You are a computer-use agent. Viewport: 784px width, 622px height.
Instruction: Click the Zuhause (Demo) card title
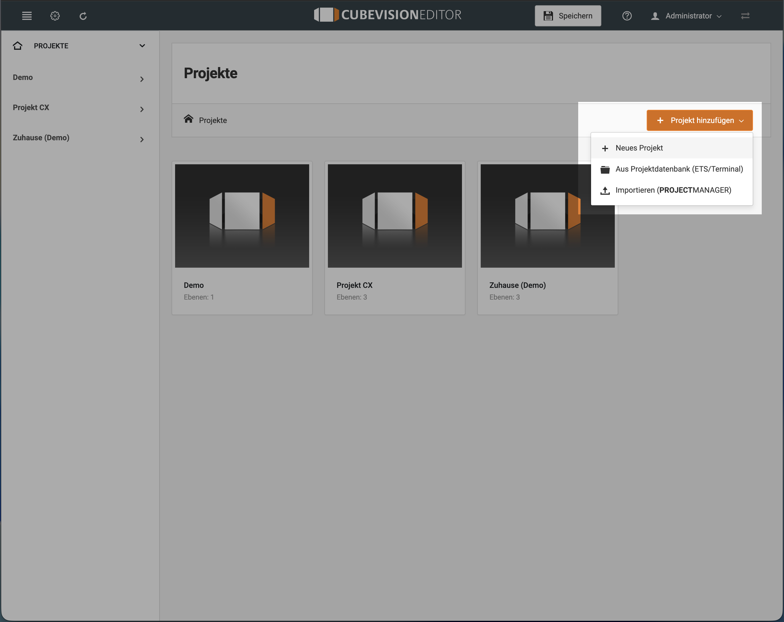click(x=518, y=285)
